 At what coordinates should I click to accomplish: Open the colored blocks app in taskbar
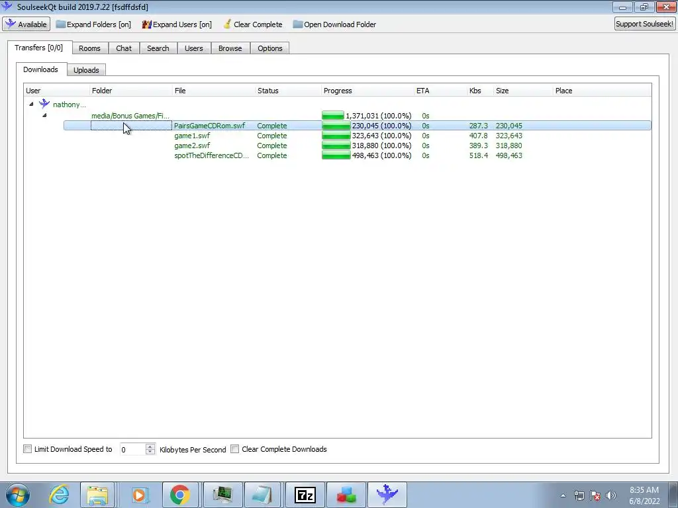click(x=346, y=495)
